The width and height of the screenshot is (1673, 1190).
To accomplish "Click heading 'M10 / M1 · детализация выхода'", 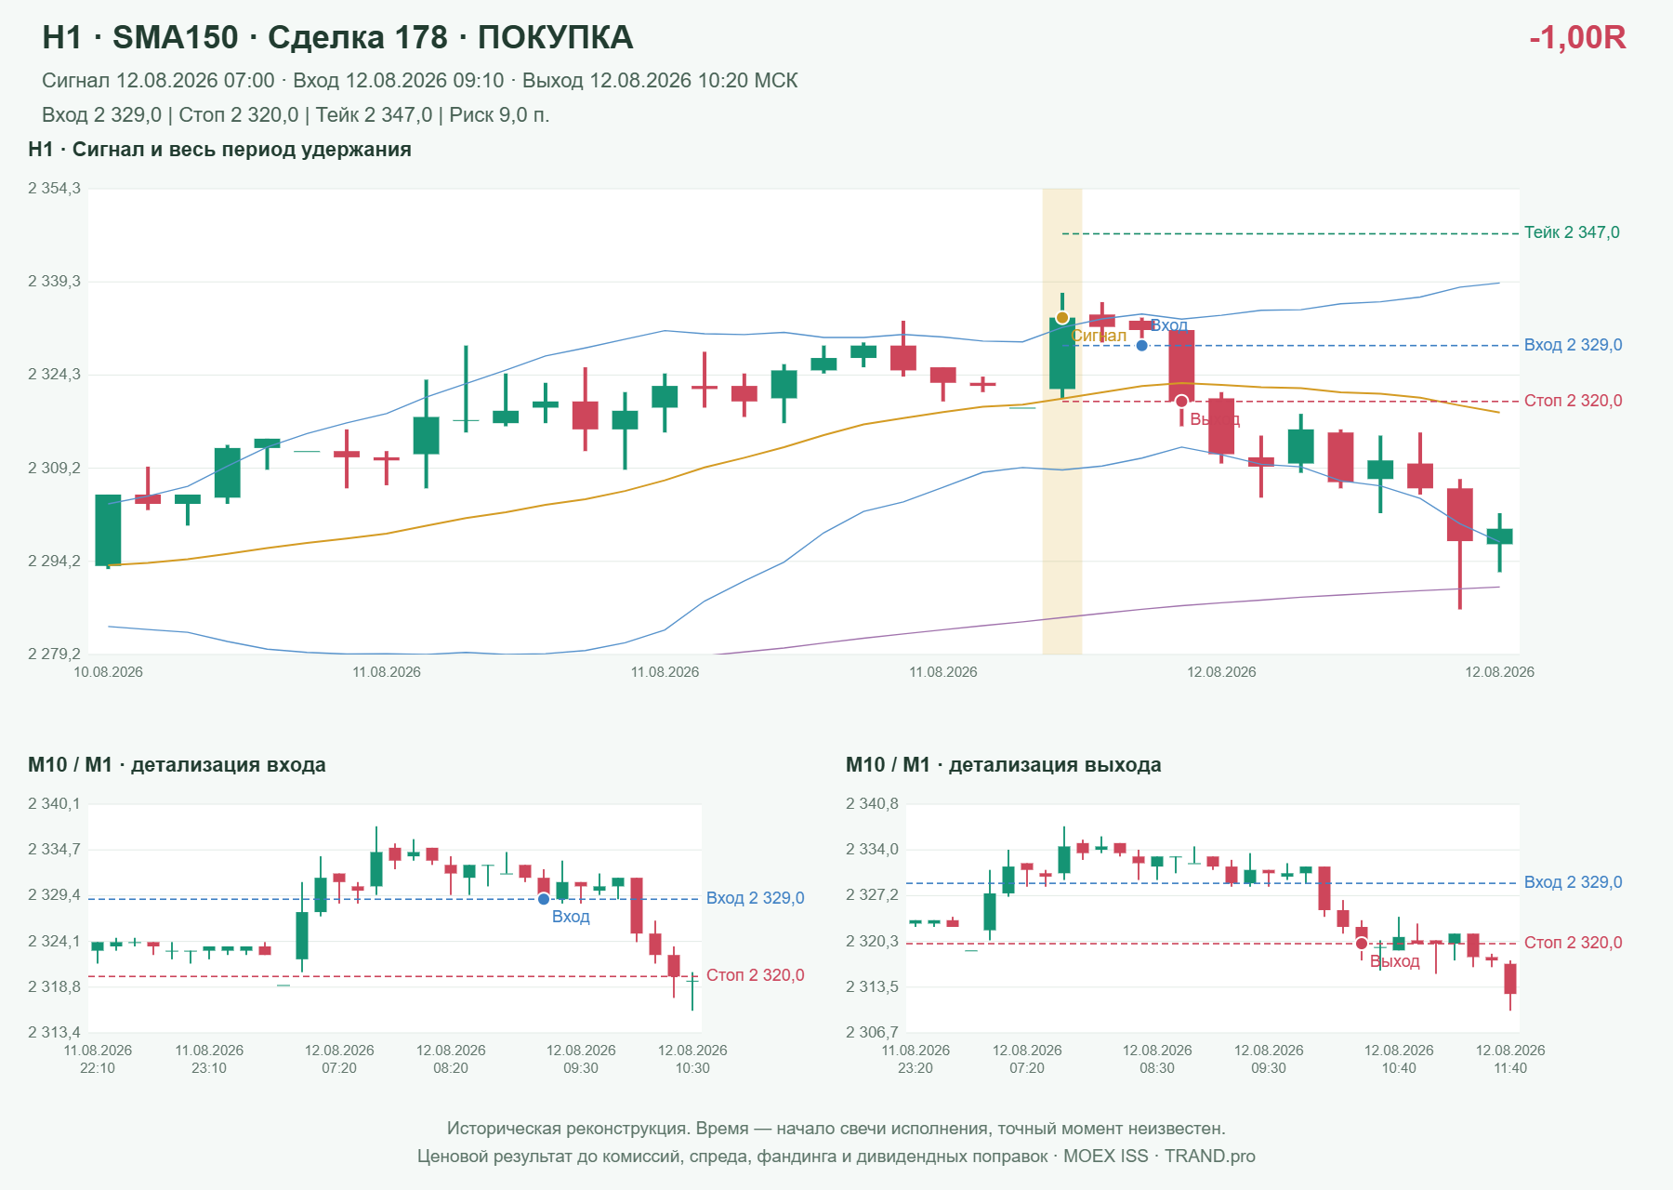I will pyautogui.click(x=1003, y=765).
